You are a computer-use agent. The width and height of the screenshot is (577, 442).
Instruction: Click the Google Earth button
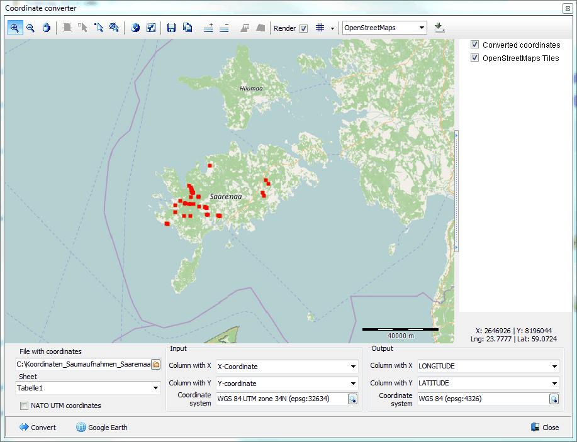click(x=102, y=428)
